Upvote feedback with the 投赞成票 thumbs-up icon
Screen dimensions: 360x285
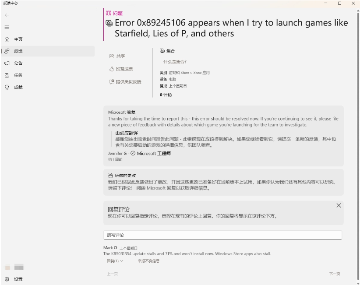113,68
